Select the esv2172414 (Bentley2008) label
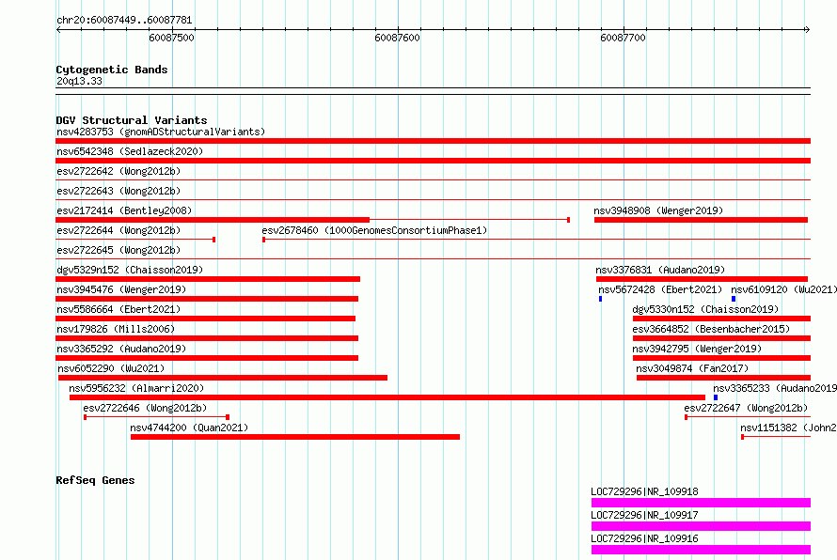This screenshot has width=837, height=560. (x=124, y=210)
